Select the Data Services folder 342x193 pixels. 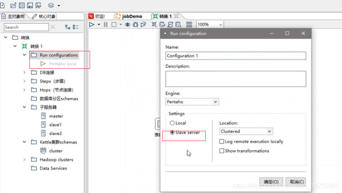(x=49, y=169)
